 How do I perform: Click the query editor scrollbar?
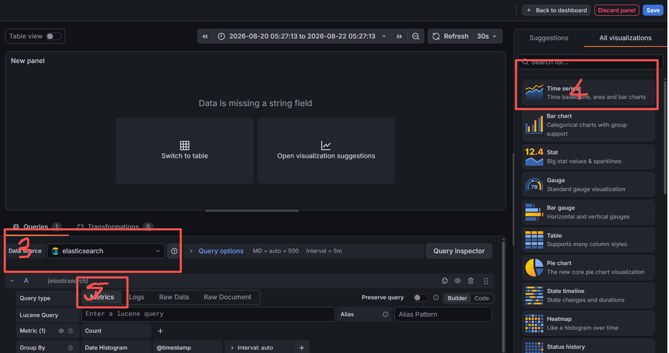503,296
